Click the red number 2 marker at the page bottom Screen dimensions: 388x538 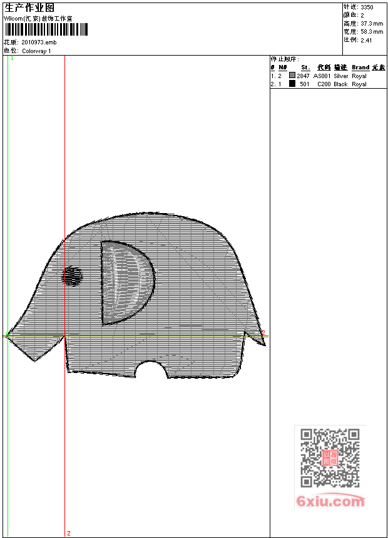click(68, 533)
